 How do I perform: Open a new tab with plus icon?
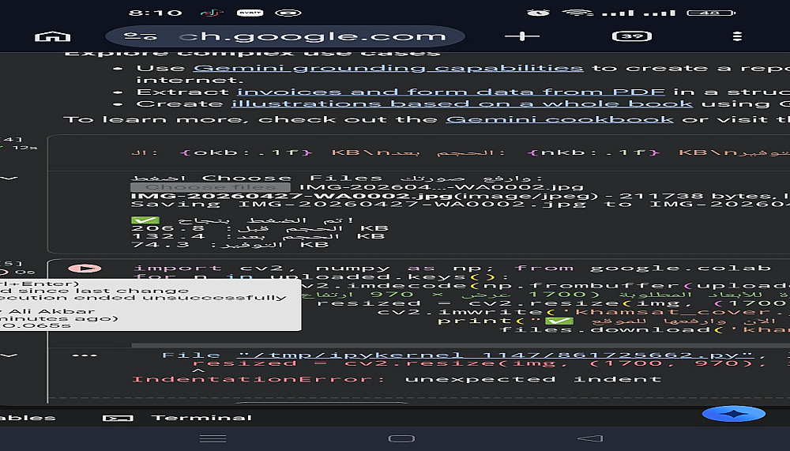click(x=522, y=36)
